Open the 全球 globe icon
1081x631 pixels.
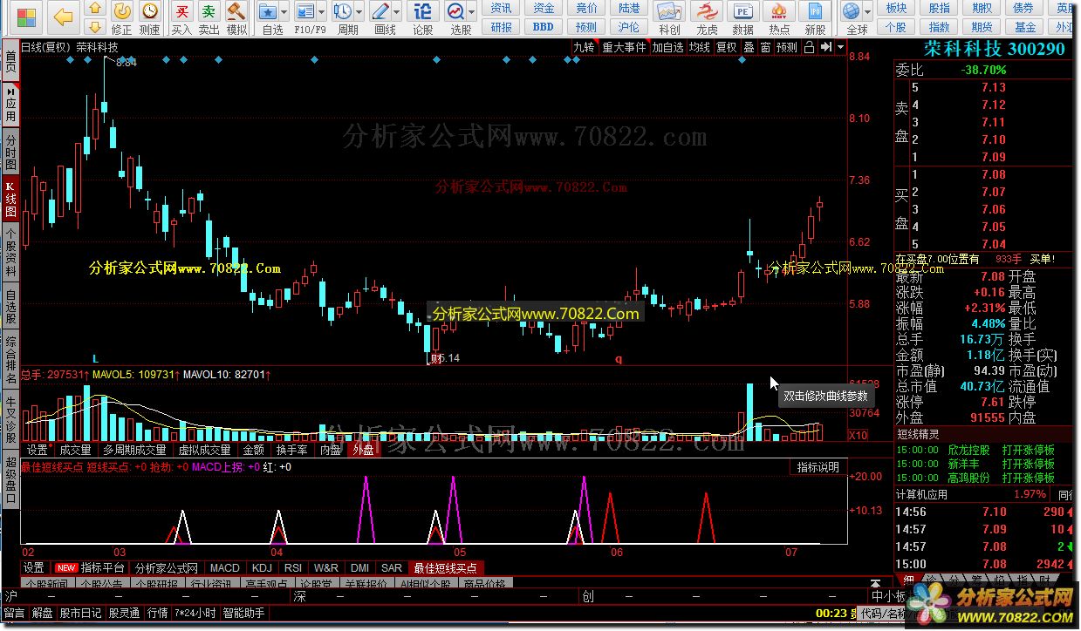pyautogui.click(x=852, y=11)
